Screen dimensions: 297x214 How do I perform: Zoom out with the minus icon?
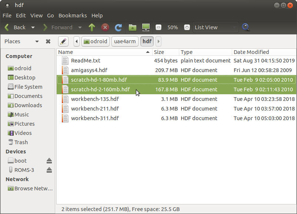[158, 27]
